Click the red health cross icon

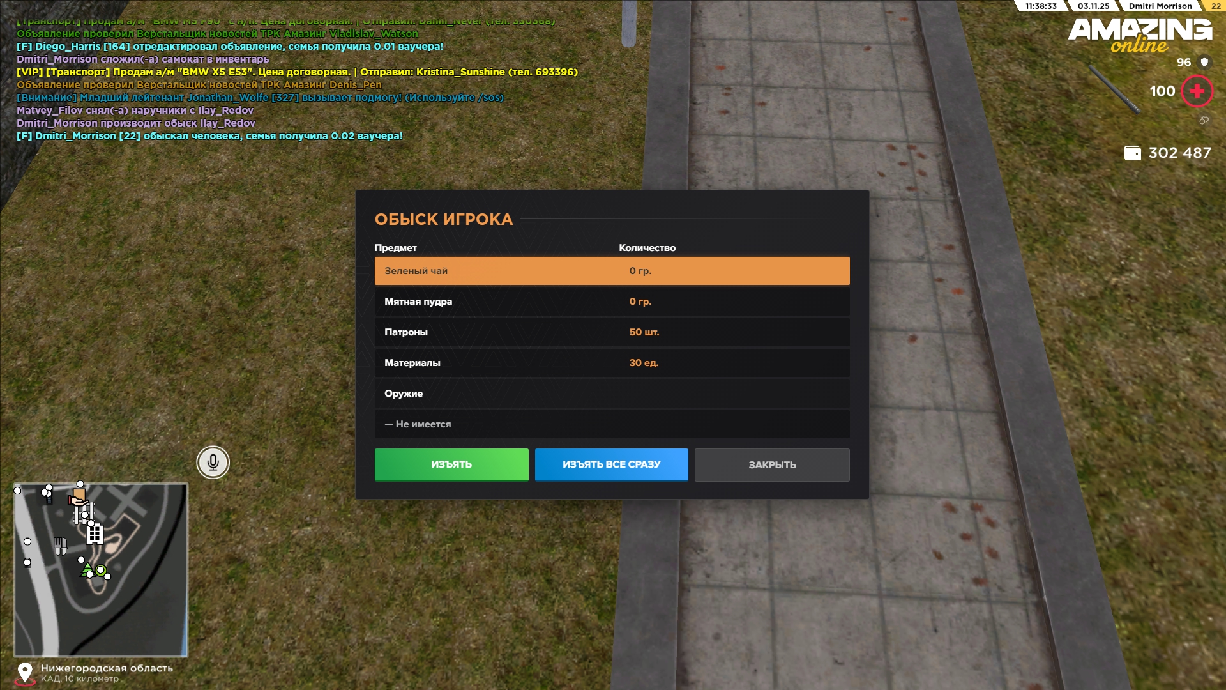point(1197,91)
